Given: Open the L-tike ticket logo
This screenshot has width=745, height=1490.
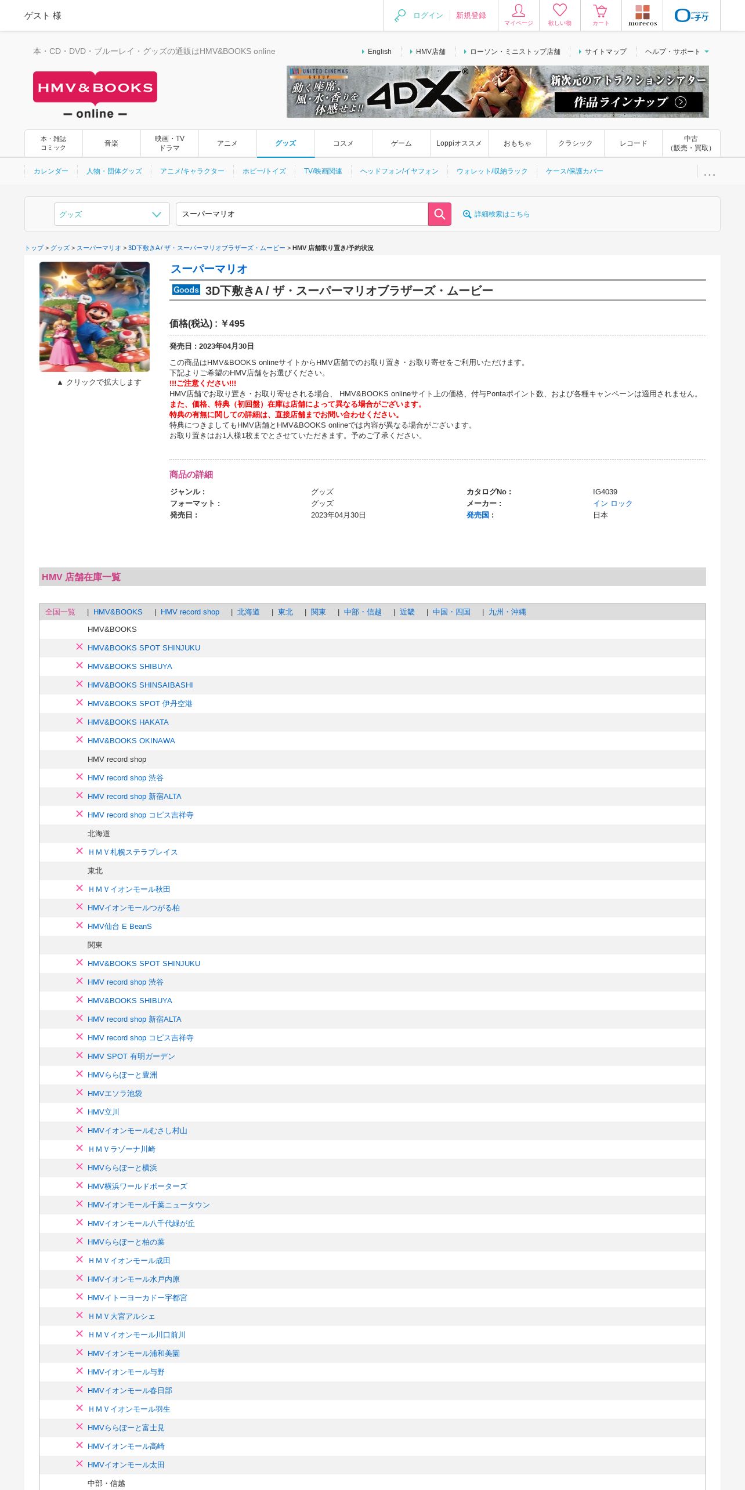Looking at the screenshot, I should (x=692, y=15).
